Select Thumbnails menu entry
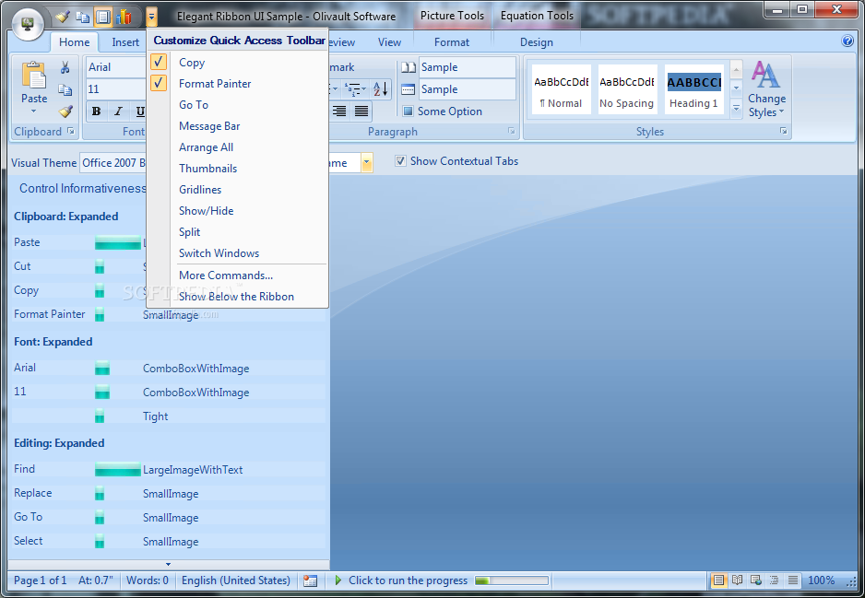865x598 pixels. tap(208, 169)
